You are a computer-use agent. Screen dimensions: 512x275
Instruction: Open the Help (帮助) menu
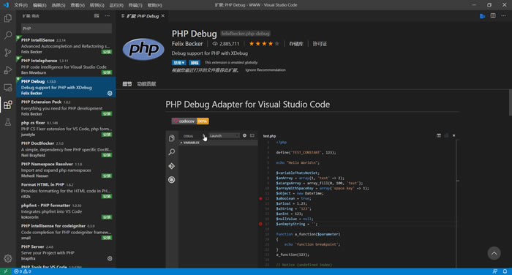[x=154, y=5]
